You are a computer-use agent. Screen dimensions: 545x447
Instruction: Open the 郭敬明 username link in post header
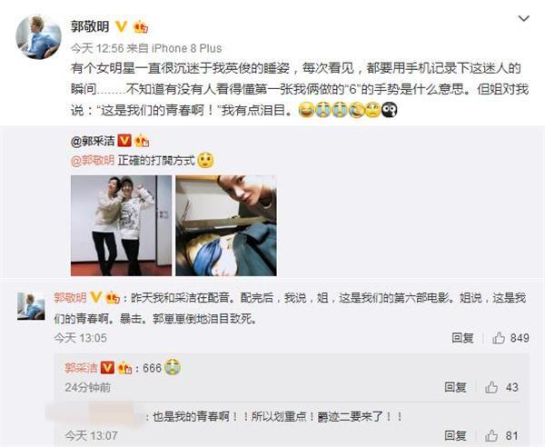[x=90, y=26]
